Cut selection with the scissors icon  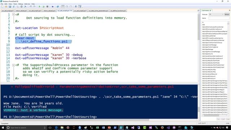click(14, 6)
